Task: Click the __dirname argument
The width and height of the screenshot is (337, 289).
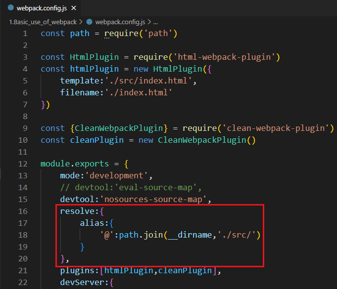Action: (x=190, y=235)
